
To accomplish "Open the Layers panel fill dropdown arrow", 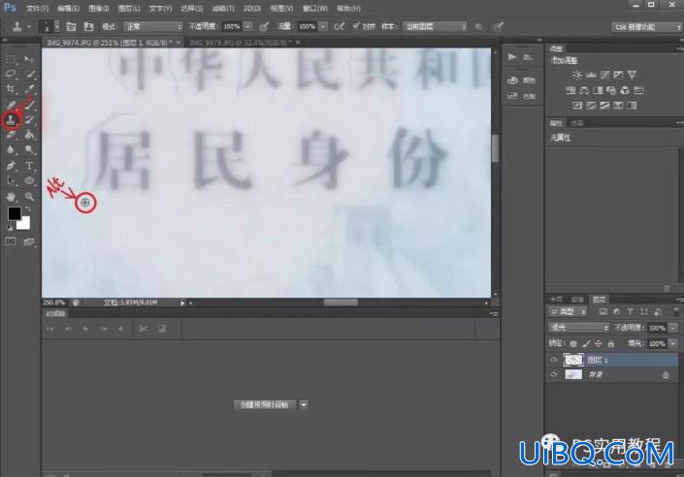I will (674, 343).
